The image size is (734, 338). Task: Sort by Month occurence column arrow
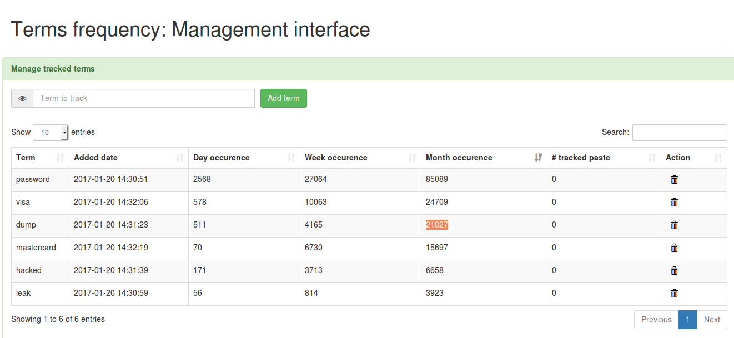[x=537, y=158]
